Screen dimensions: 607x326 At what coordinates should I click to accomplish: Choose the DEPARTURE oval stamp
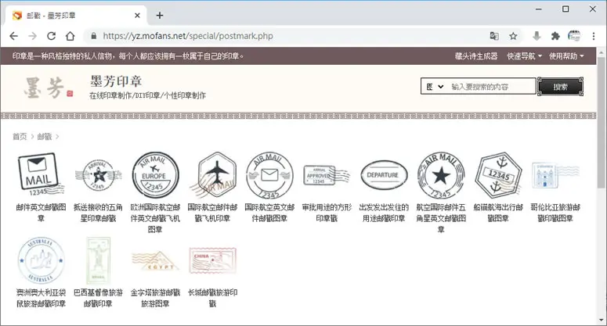coord(384,174)
